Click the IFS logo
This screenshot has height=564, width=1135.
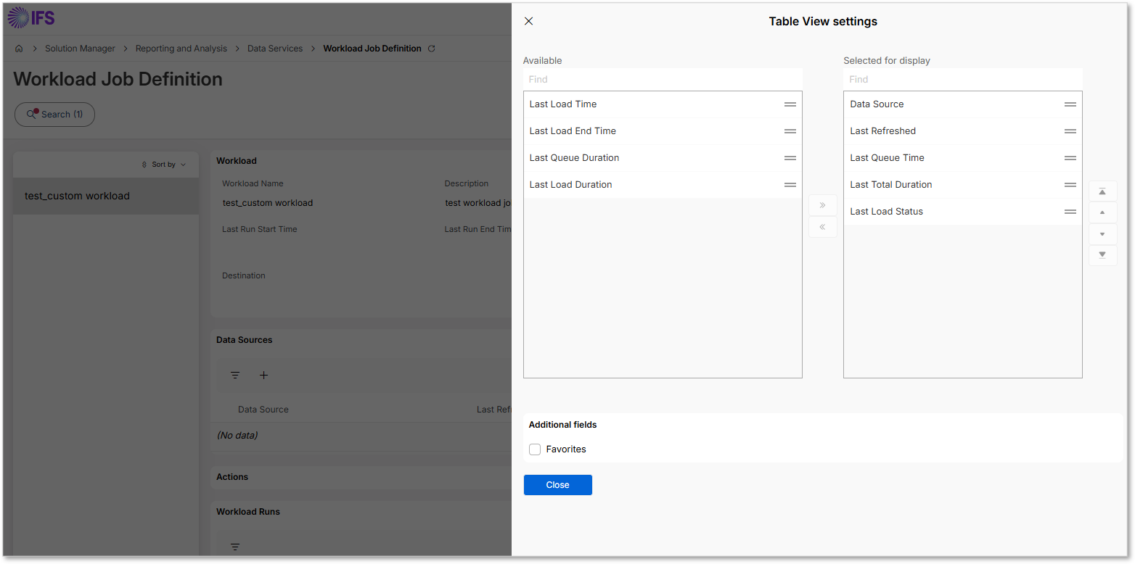[x=31, y=18]
